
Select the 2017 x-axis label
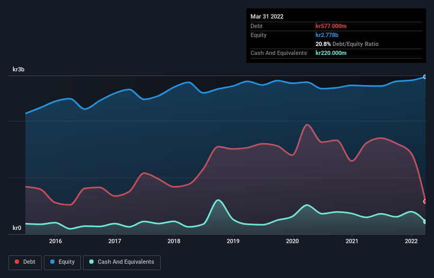(x=115, y=241)
